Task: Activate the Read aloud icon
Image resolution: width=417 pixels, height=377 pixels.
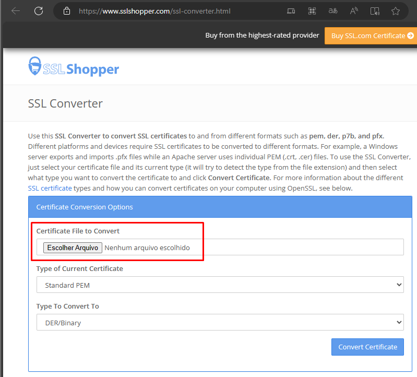Action: coord(354,11)
